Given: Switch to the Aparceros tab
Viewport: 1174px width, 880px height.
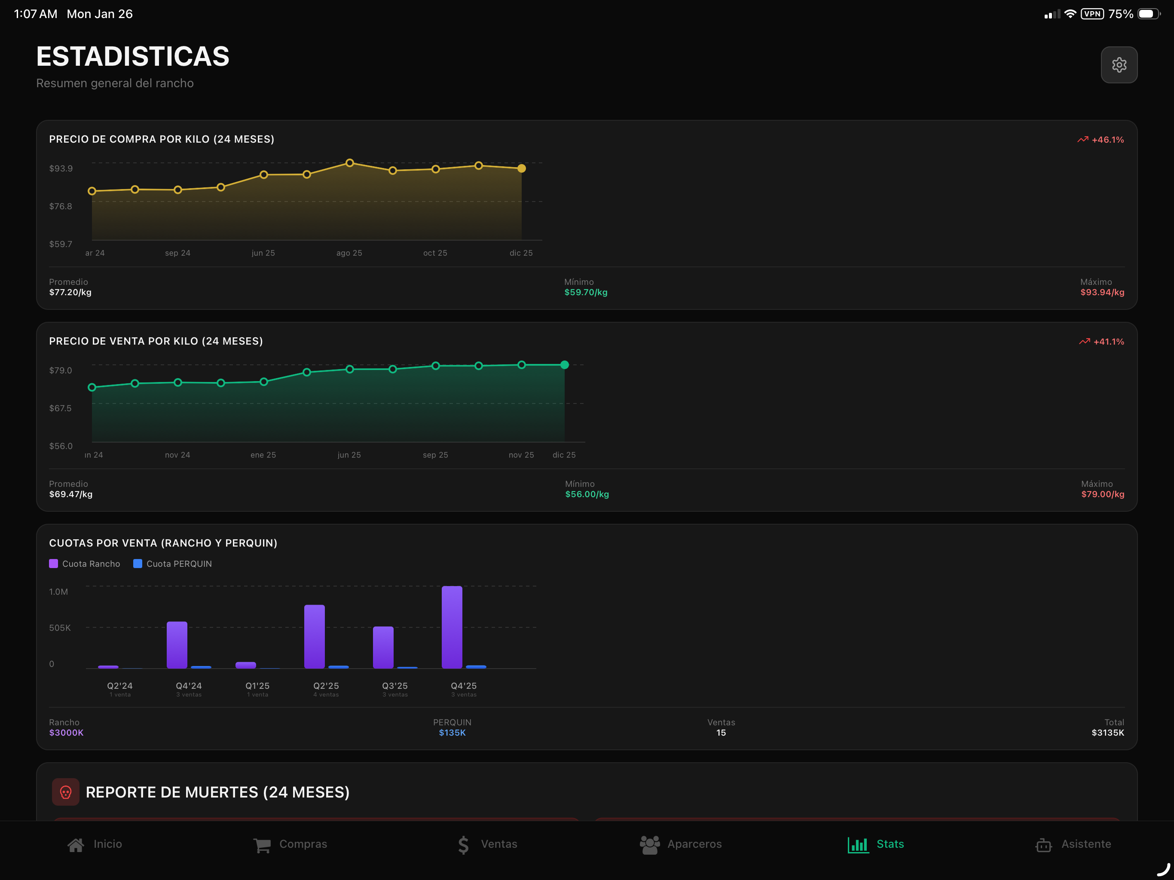Looking at the screenshot, I should [x=681, y=844].
